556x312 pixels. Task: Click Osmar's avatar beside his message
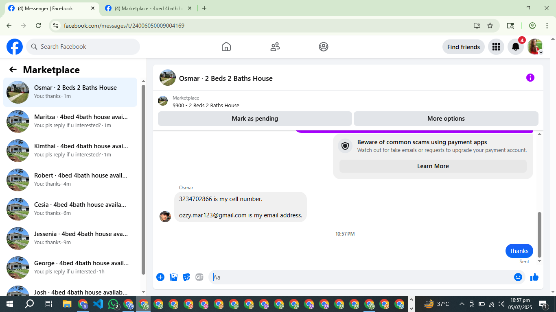[x=165, y=217]
